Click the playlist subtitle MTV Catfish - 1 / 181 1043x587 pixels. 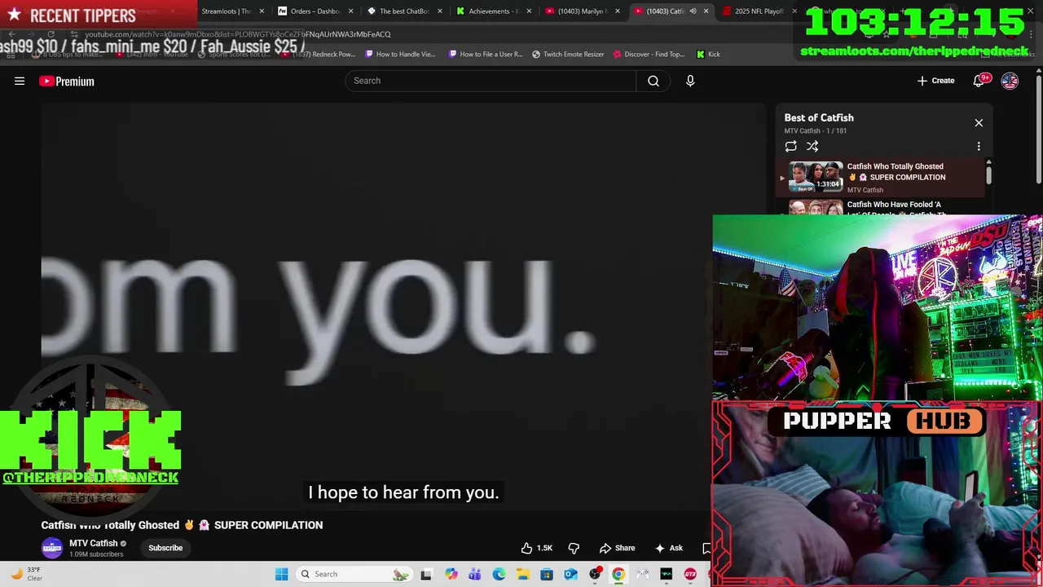point(816,130)
